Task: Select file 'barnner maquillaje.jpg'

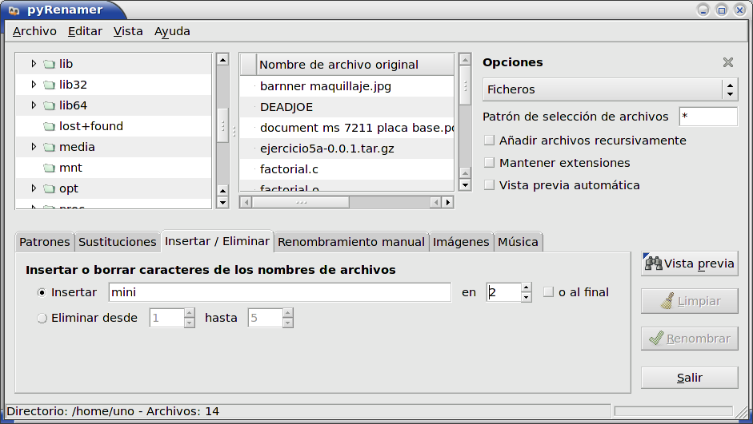Action: click(346, 86)
